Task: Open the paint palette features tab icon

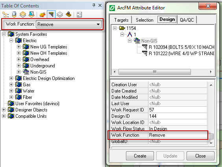Action: (43, 15)
